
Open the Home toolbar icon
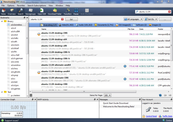(3, 12)
